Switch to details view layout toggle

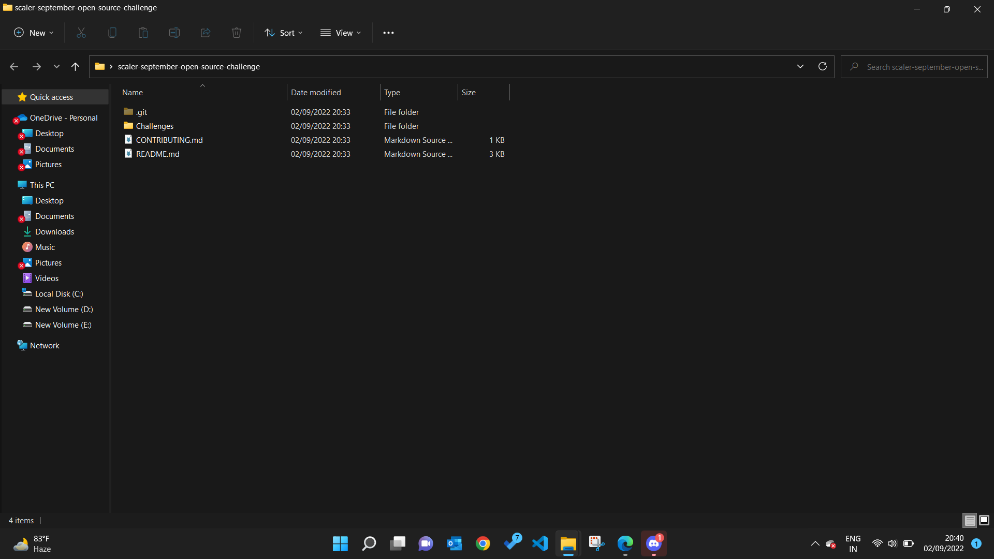[x=970, y=520]
